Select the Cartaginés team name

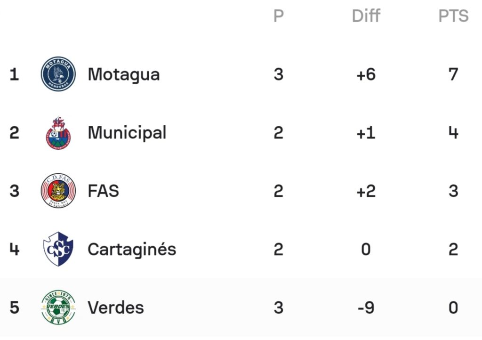click(x=132, y=249)
